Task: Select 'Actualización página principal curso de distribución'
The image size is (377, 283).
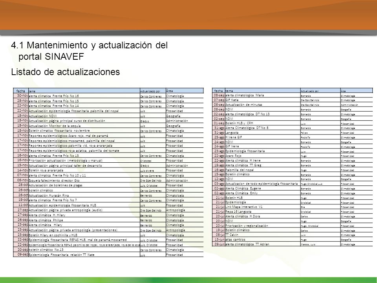Action: [67, 121]
